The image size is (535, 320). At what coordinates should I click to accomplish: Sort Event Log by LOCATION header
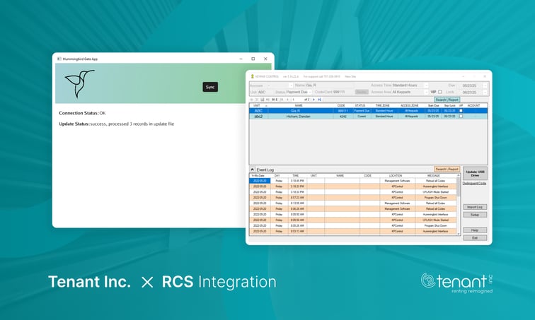pyautogui.click(x=396, y=176)
